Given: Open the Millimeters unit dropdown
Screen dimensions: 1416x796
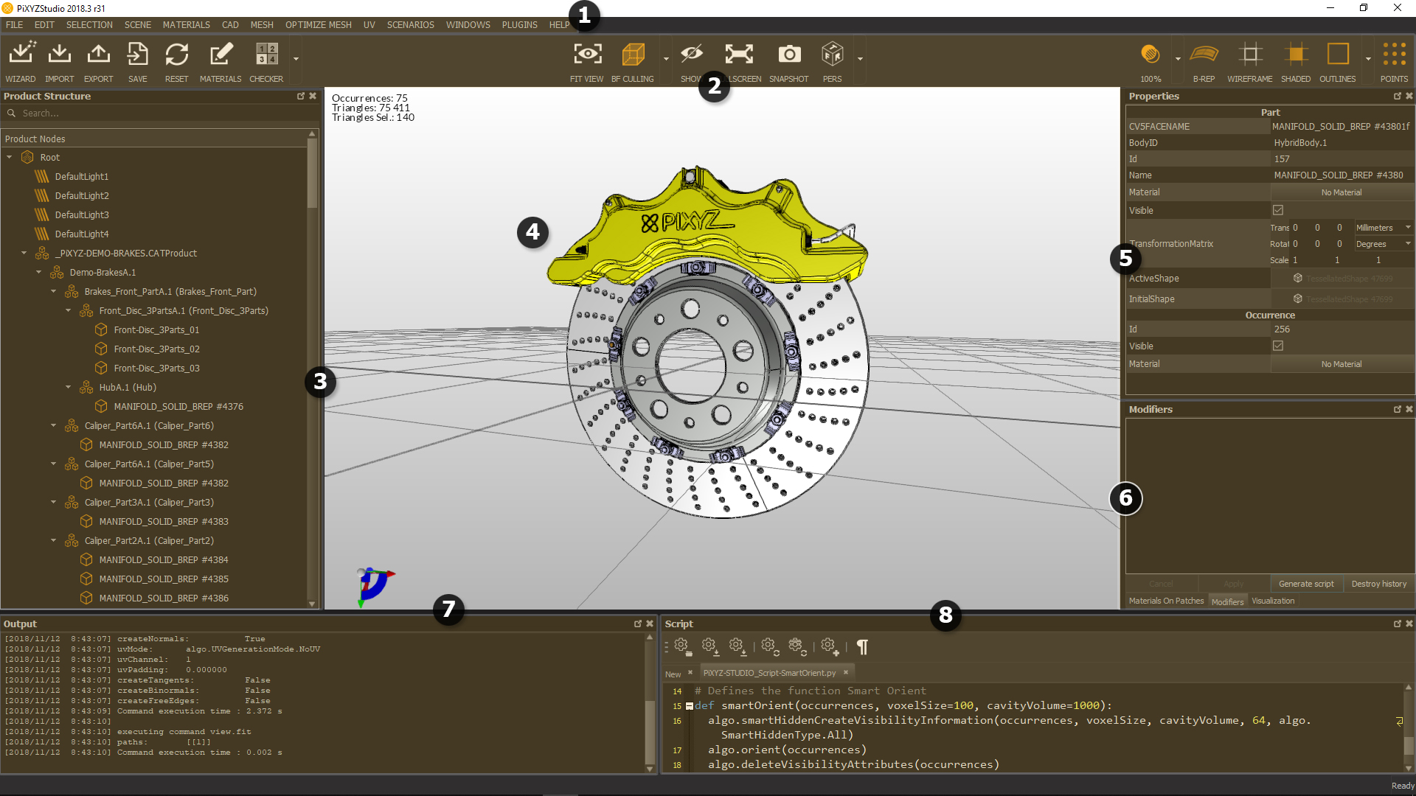Looking at the screenshot, I should coord(1383,228).
